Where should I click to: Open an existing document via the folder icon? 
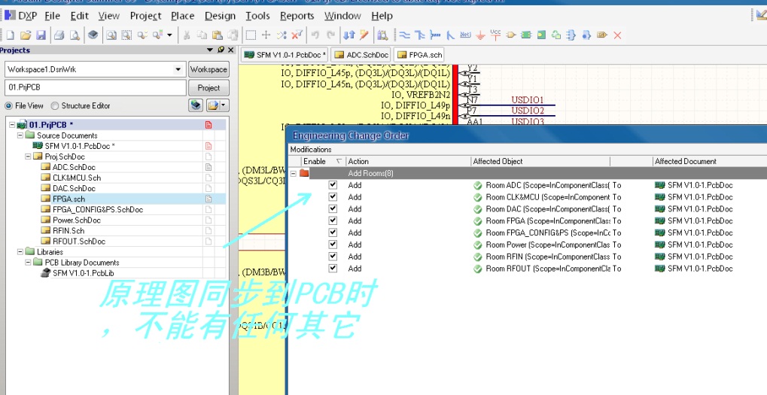pos(26,35)
